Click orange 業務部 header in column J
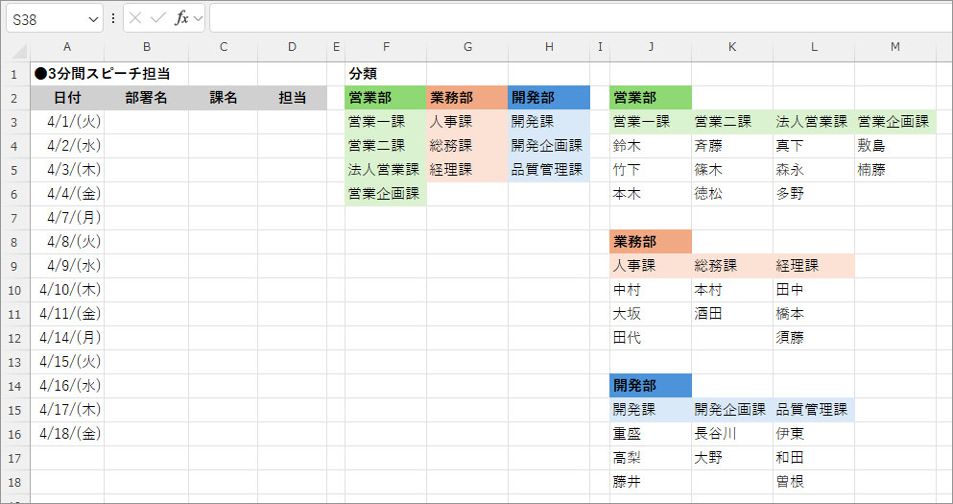This screenshot has height=504, width=953. pos(651,242)
